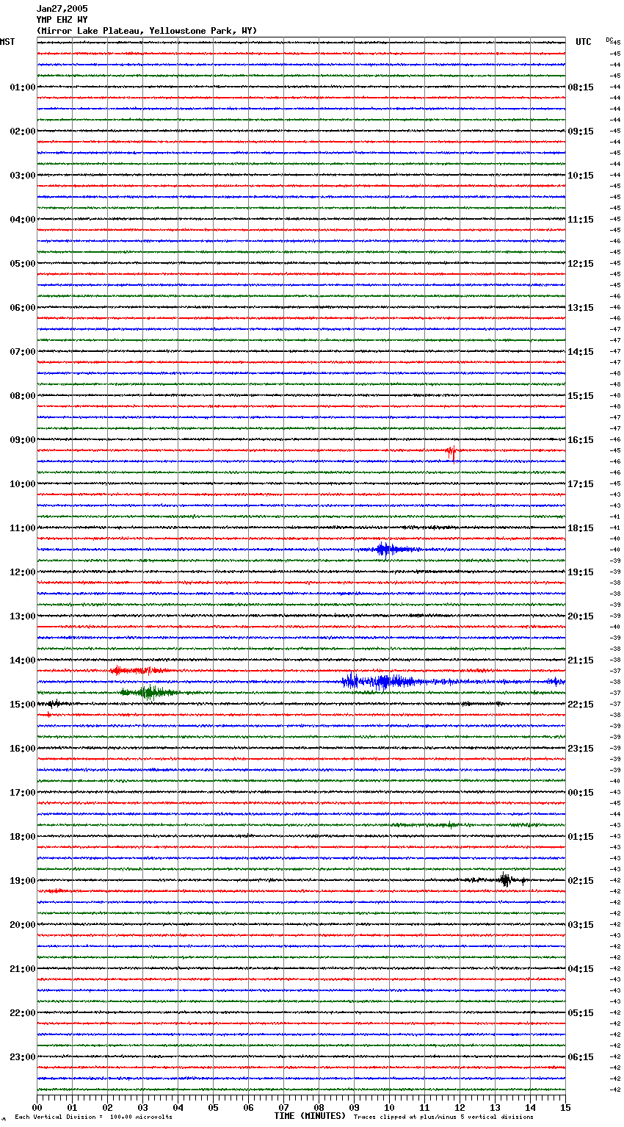Screen dimensions: 624x1127
Task: Click the traces clipped footnote
Action: coord(443,1117)
